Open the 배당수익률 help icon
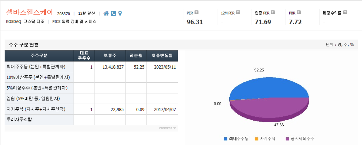 (x=345, y=12)
